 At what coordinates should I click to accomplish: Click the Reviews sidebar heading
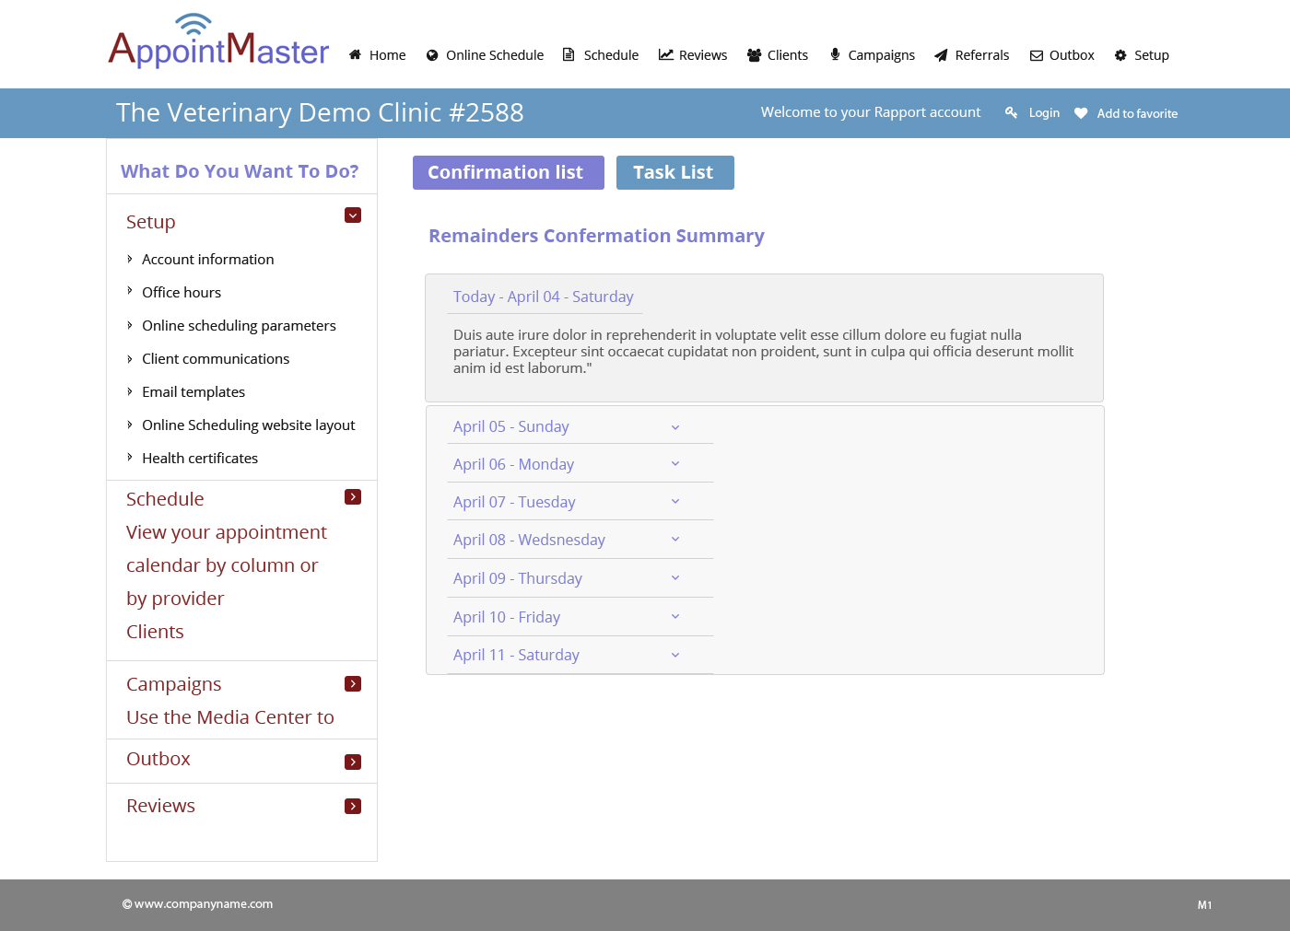point(160,806)
